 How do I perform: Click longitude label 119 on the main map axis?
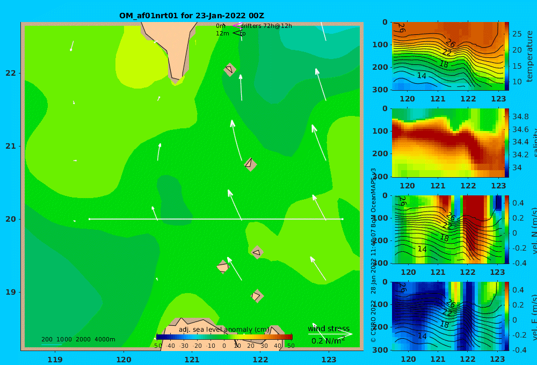coord(55,360)
